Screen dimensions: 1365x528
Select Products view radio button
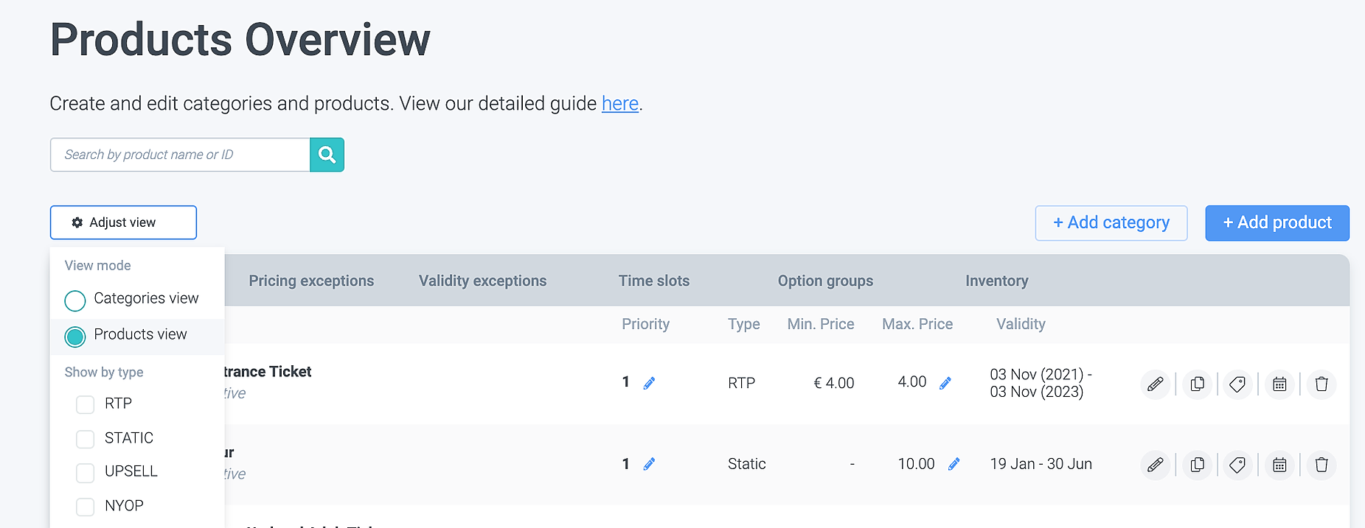tap(75, 337)
